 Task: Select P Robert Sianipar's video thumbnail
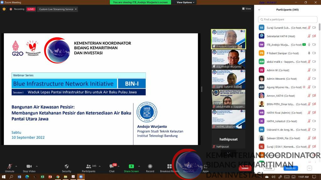click(x=229, y=39)
